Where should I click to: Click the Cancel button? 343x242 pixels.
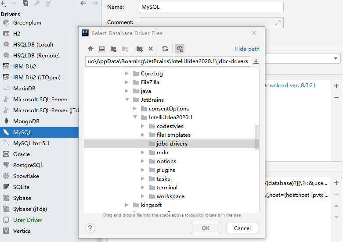[x=242, y=228]
